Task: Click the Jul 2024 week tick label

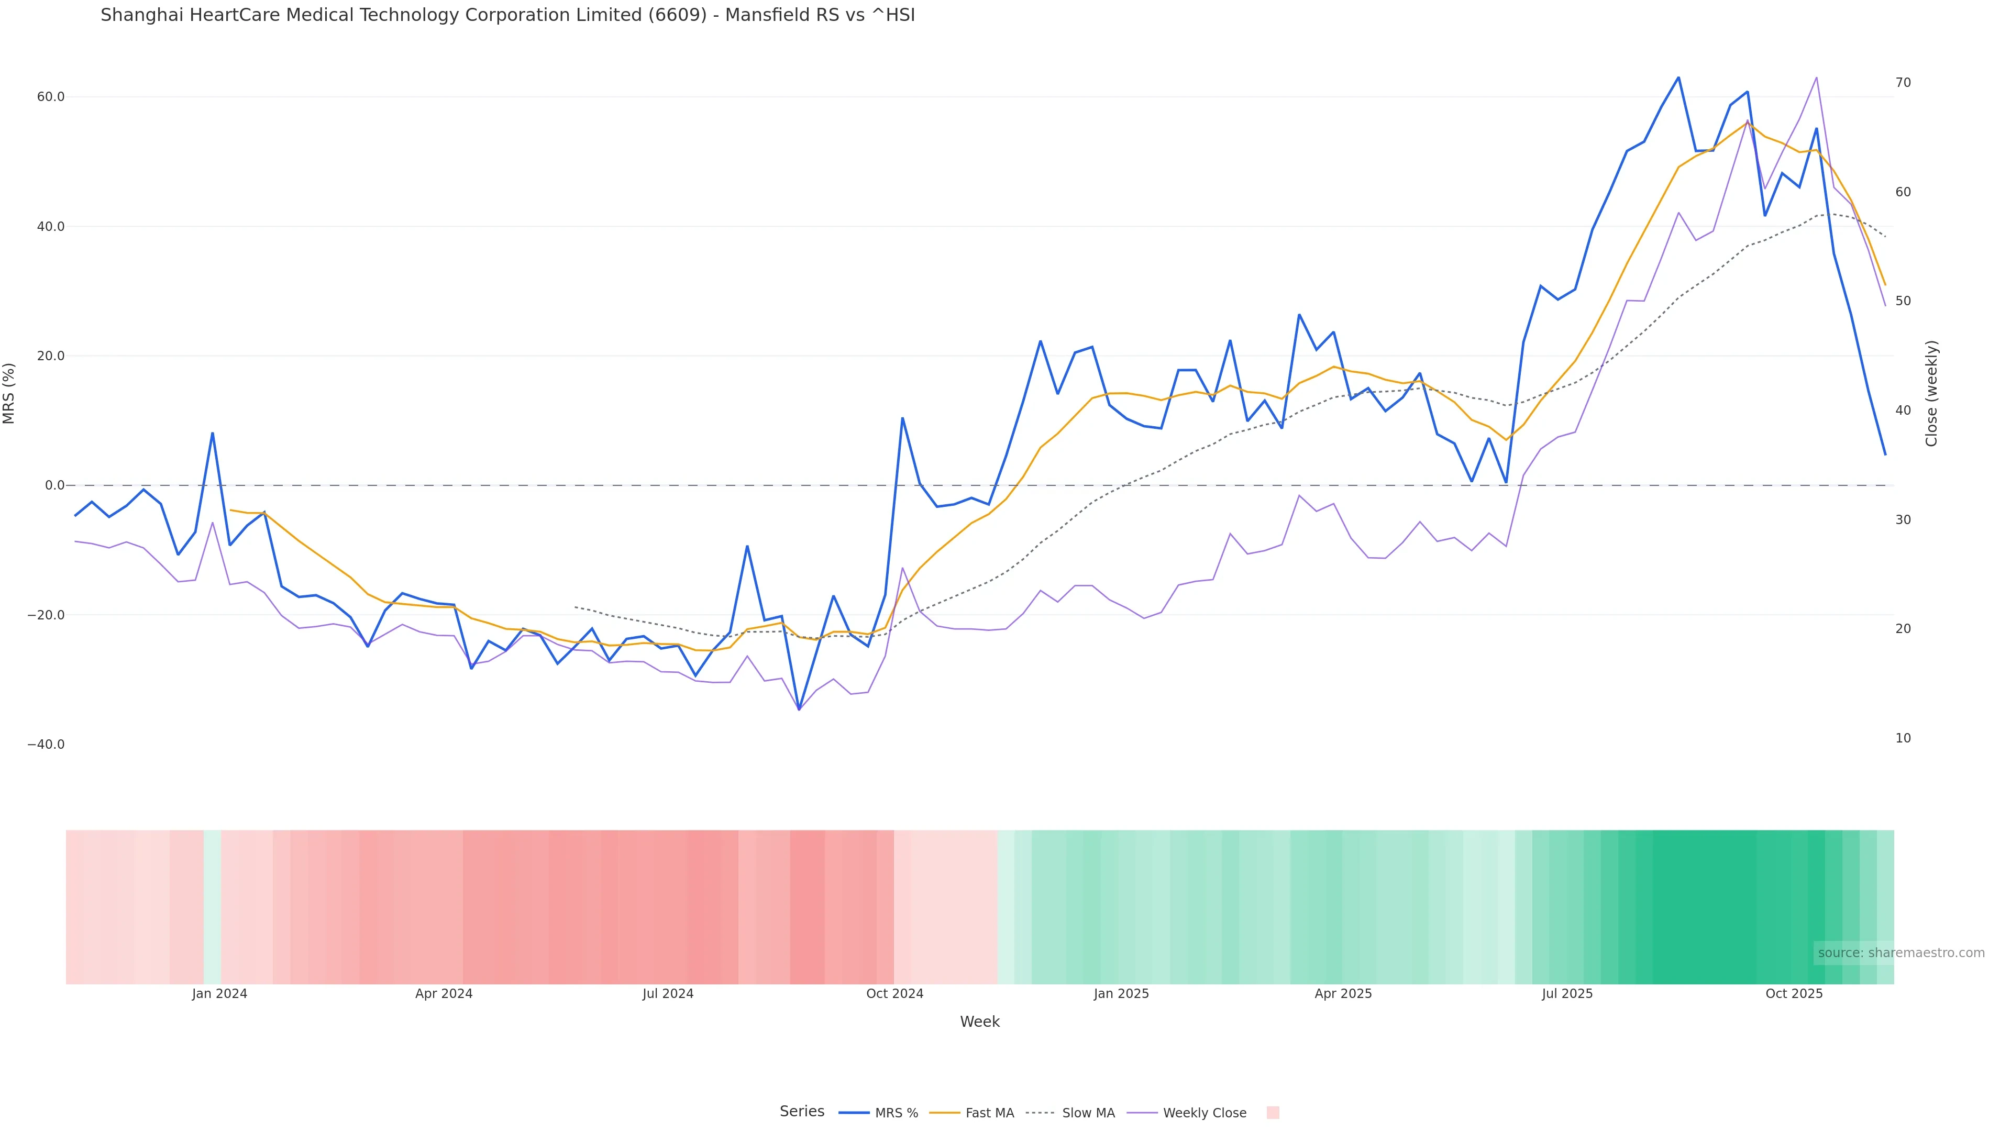Action: click(668, 994)
